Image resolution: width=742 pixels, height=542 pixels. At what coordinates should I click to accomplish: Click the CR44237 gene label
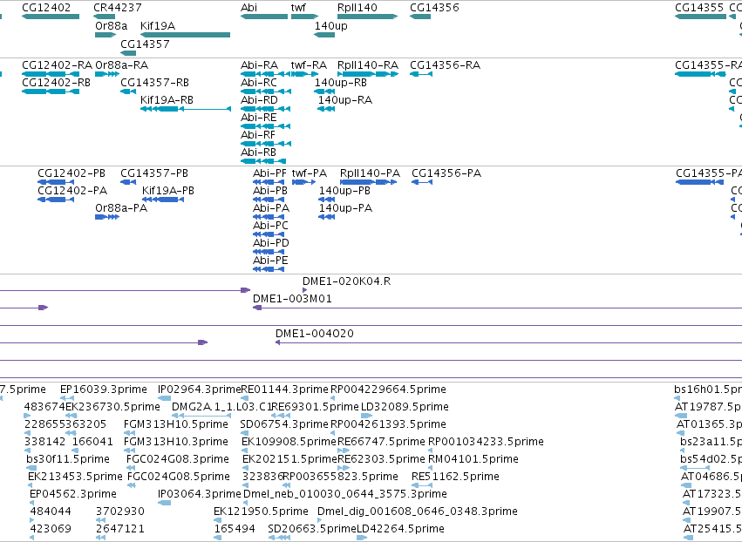118,8
